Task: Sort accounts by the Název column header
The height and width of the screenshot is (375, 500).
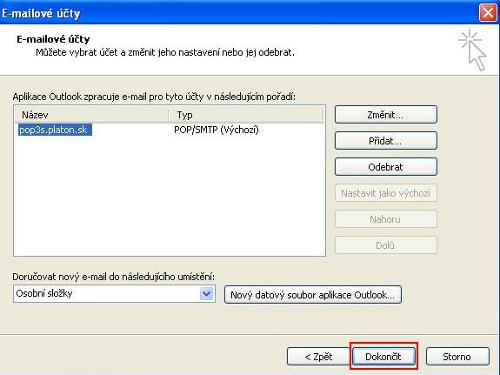Action: coord(91,115)
